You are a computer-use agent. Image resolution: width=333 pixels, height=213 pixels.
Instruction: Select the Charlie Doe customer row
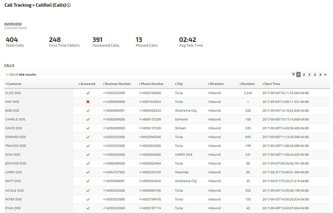(15, 119)
